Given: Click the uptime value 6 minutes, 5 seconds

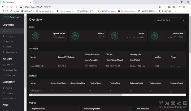Looking at the screenshot, I should (x=135, y=37).
